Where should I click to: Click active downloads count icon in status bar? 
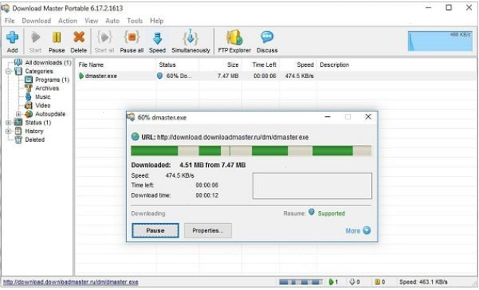[331, 282]
